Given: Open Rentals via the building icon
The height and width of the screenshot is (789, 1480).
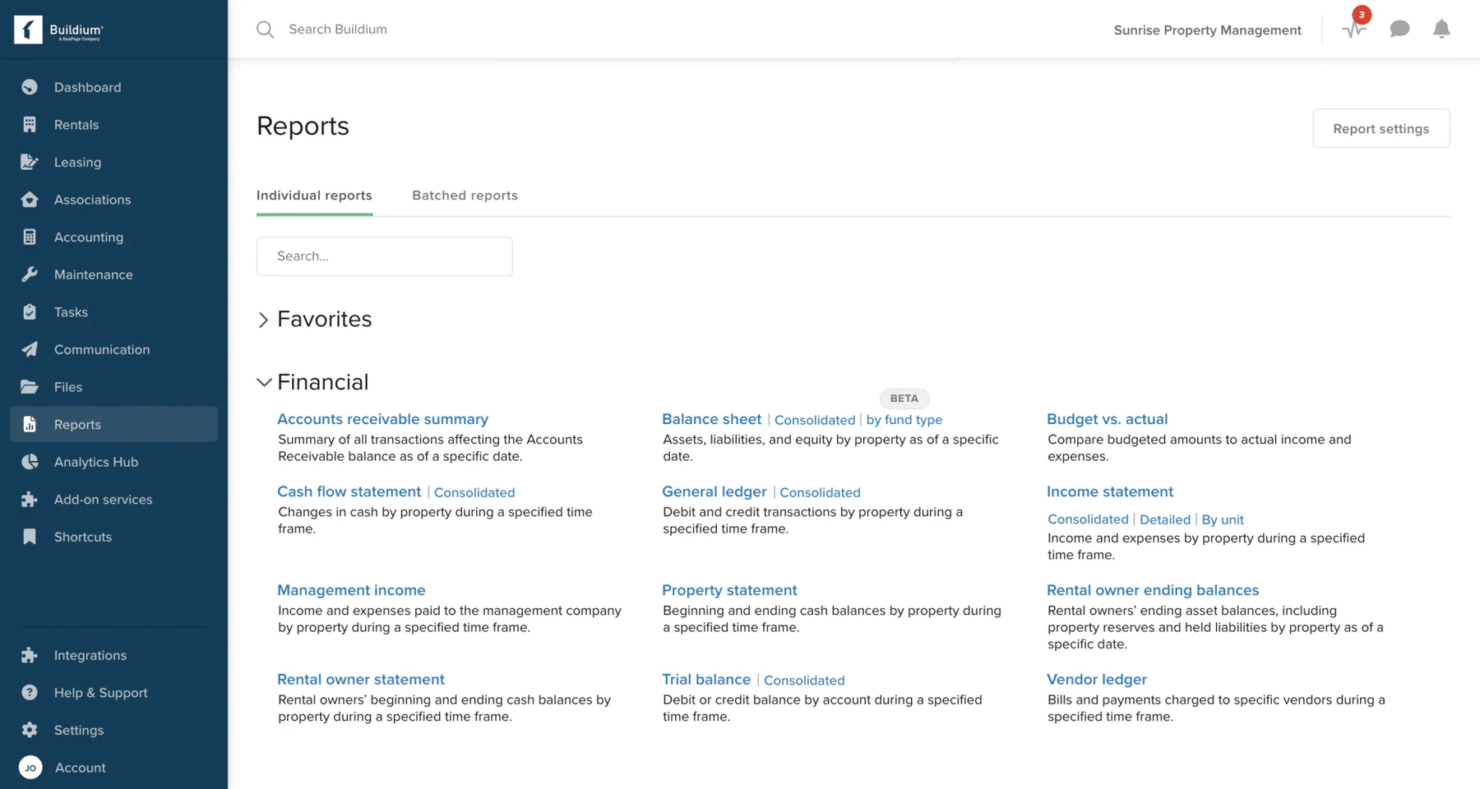Looking at the screenshot, I should click(30, 125).
